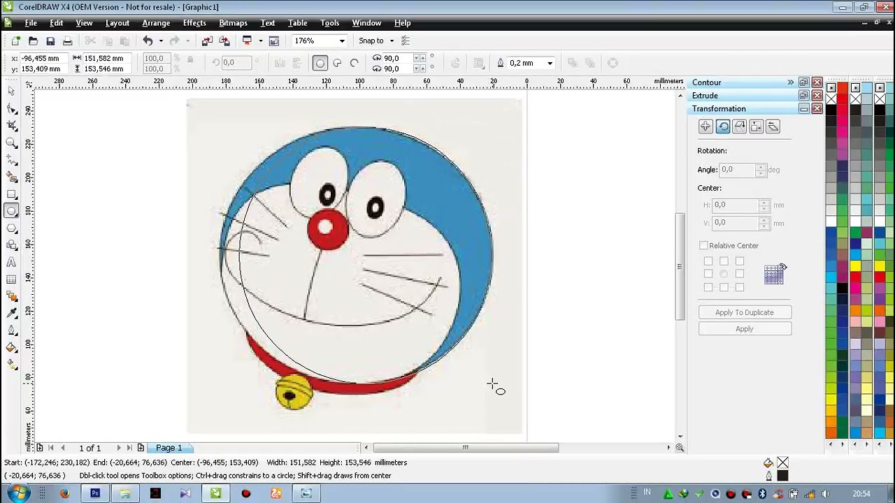Enable the Relative Center checkbox
Viewport: 895px width, 503px height.
(703, 245)
